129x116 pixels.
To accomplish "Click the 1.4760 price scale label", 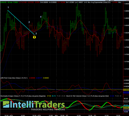I will pos(126,54).
